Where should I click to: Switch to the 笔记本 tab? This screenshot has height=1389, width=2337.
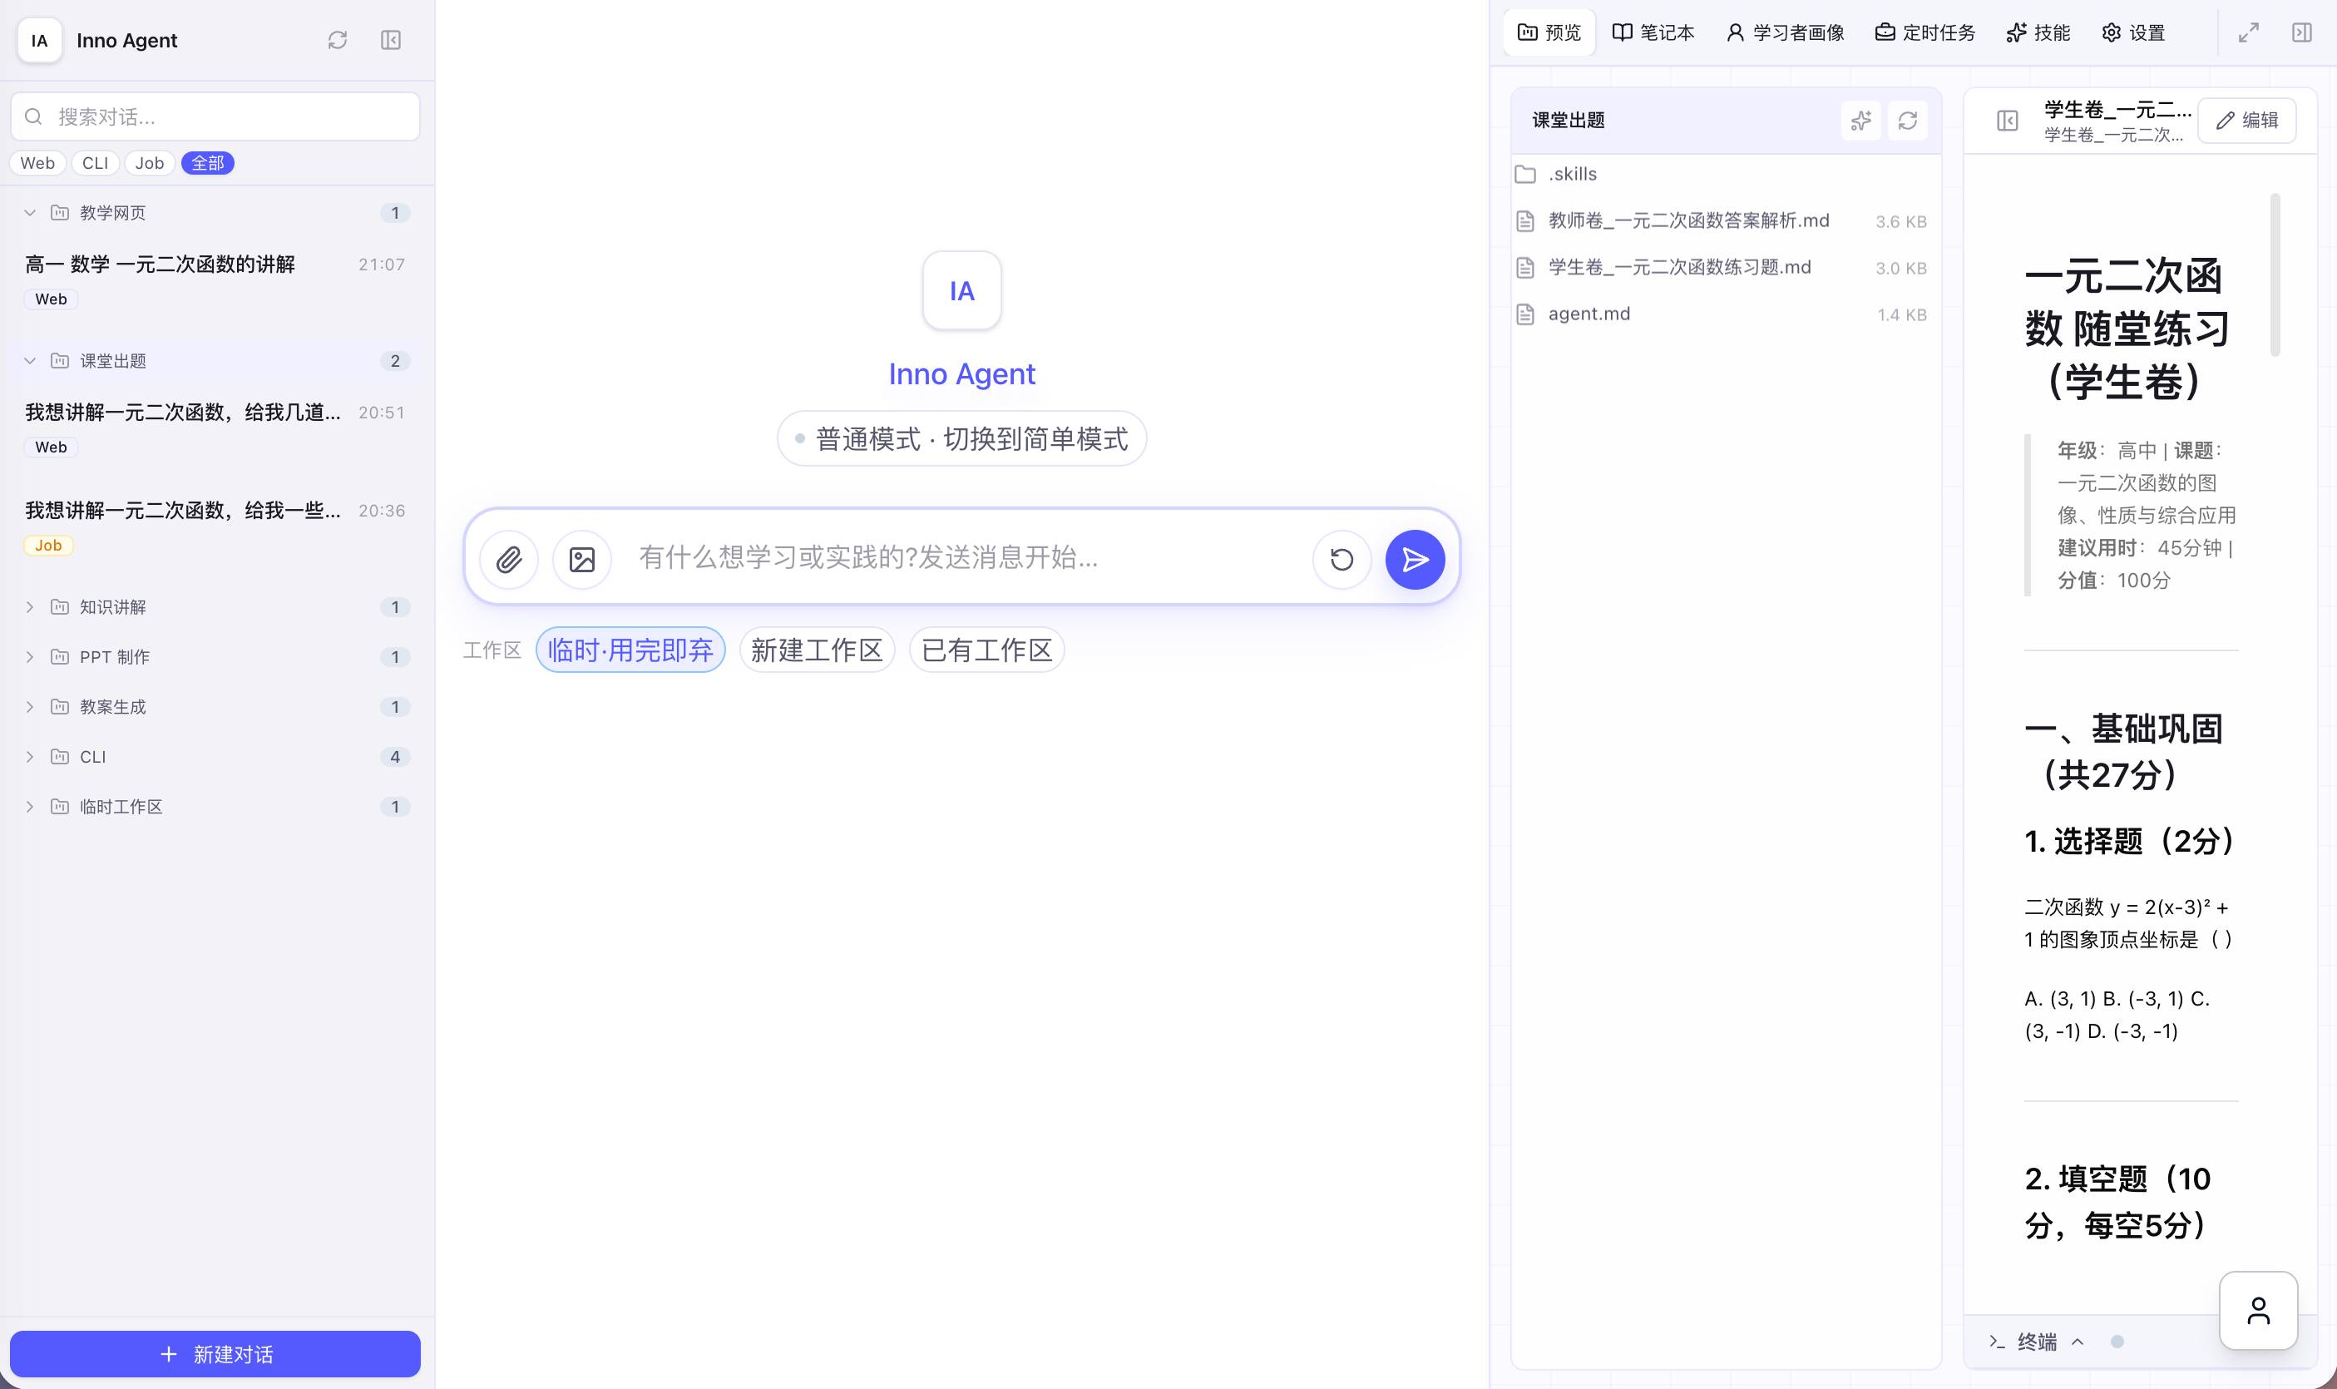coord(1653,32)
